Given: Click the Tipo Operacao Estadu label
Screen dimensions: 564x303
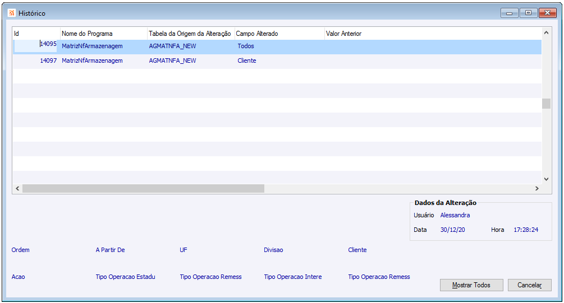Looking at the screenshot, I should tap(125, 277).
